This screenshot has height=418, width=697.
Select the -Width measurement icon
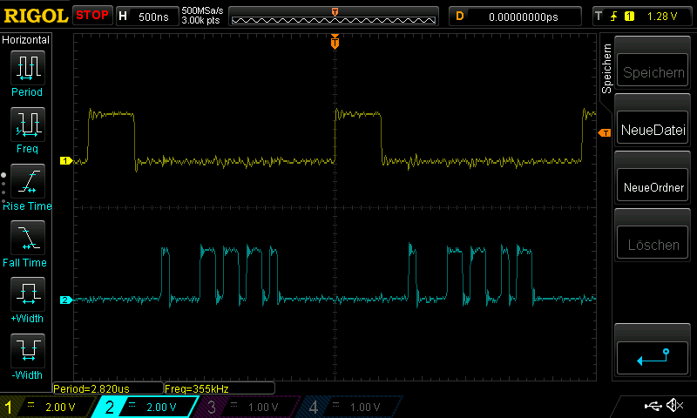[28, 350]
